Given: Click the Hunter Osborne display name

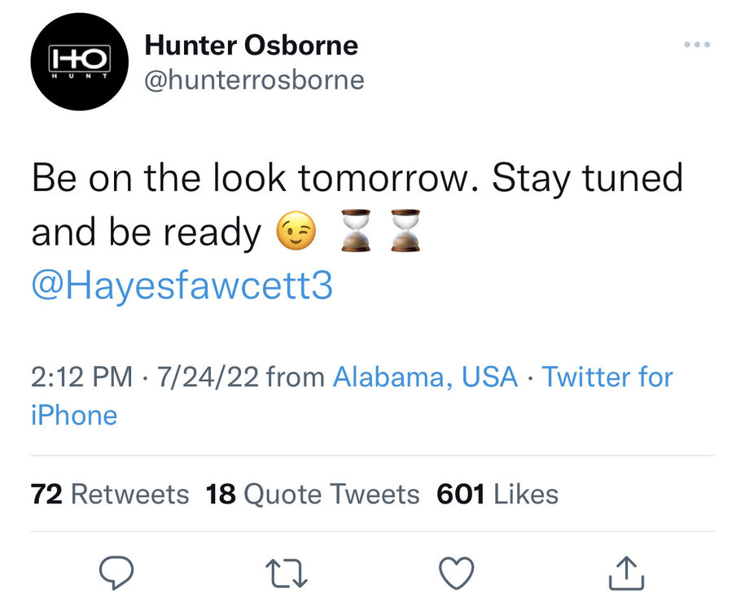Looking at the screenshot, I should pyautogui.click(x=251, y=46).
